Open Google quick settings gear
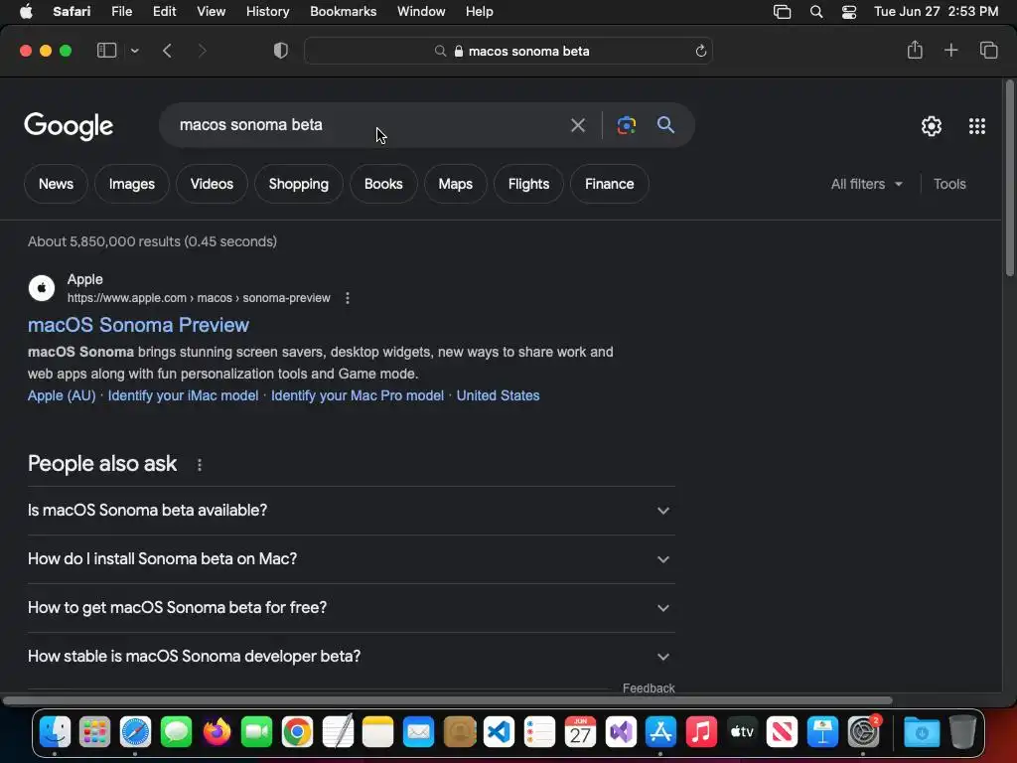Viewport: 1017px width, 763px height. click(932, 126)
